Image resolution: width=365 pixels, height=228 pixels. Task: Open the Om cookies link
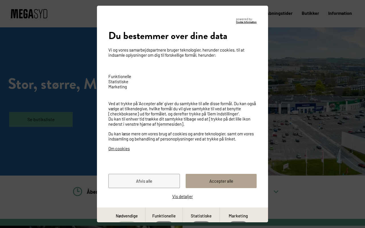(119, 148)
